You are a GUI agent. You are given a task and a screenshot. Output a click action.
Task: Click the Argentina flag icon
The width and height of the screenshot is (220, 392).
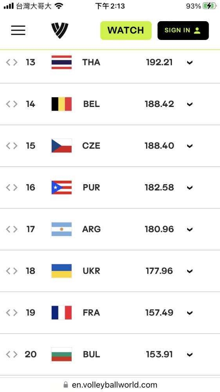(x=61, y=229)
